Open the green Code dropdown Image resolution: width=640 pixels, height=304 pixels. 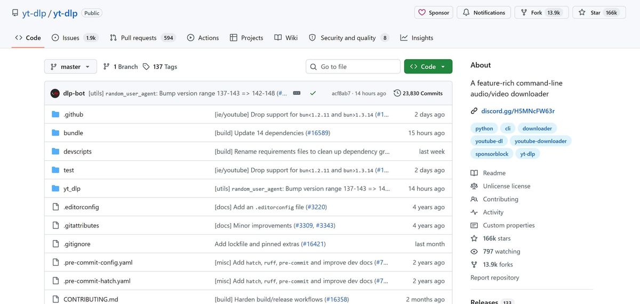click(x=428, y=67)
